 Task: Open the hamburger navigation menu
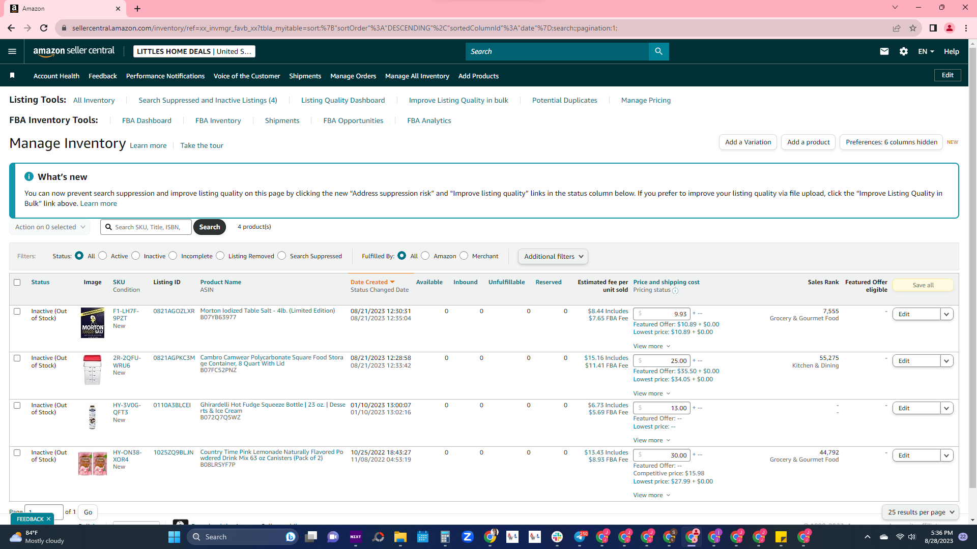(12, 51)
